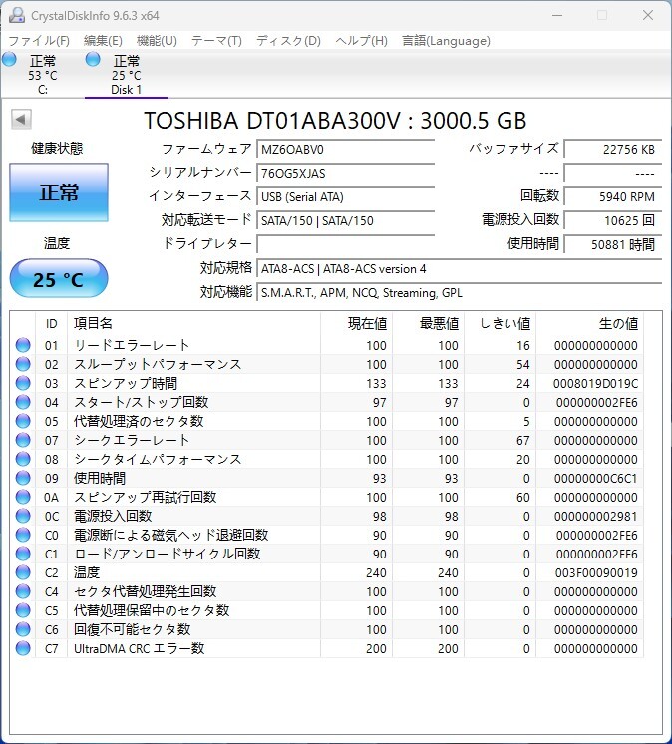Click the interface field USB (Serial ATA)
Image resolution: width=672 pixels, height=744 pixels.
(x=345, y=196)
